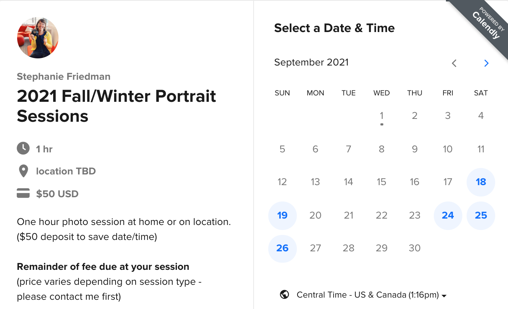The image size is (508, 309).
Task: Click Stephanie Friedman's profile photo
Action: click(x=38, y=38)
